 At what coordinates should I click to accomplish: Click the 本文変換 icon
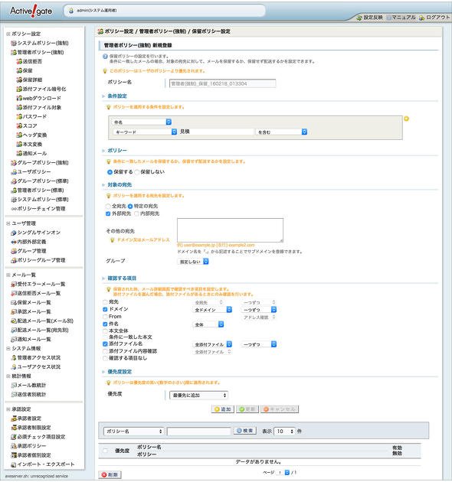pos(19,145)
